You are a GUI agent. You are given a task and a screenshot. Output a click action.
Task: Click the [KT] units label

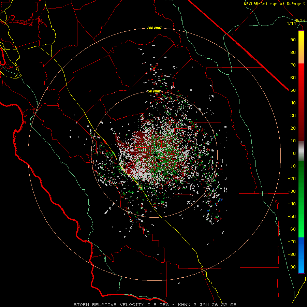tap(291, 24)
